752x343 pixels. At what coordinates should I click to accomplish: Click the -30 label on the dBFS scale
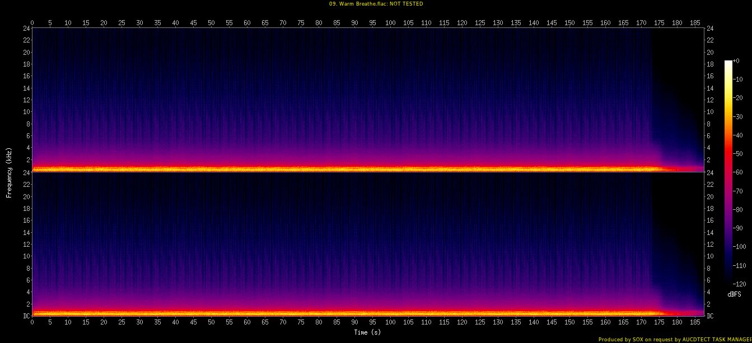point(740,117)
